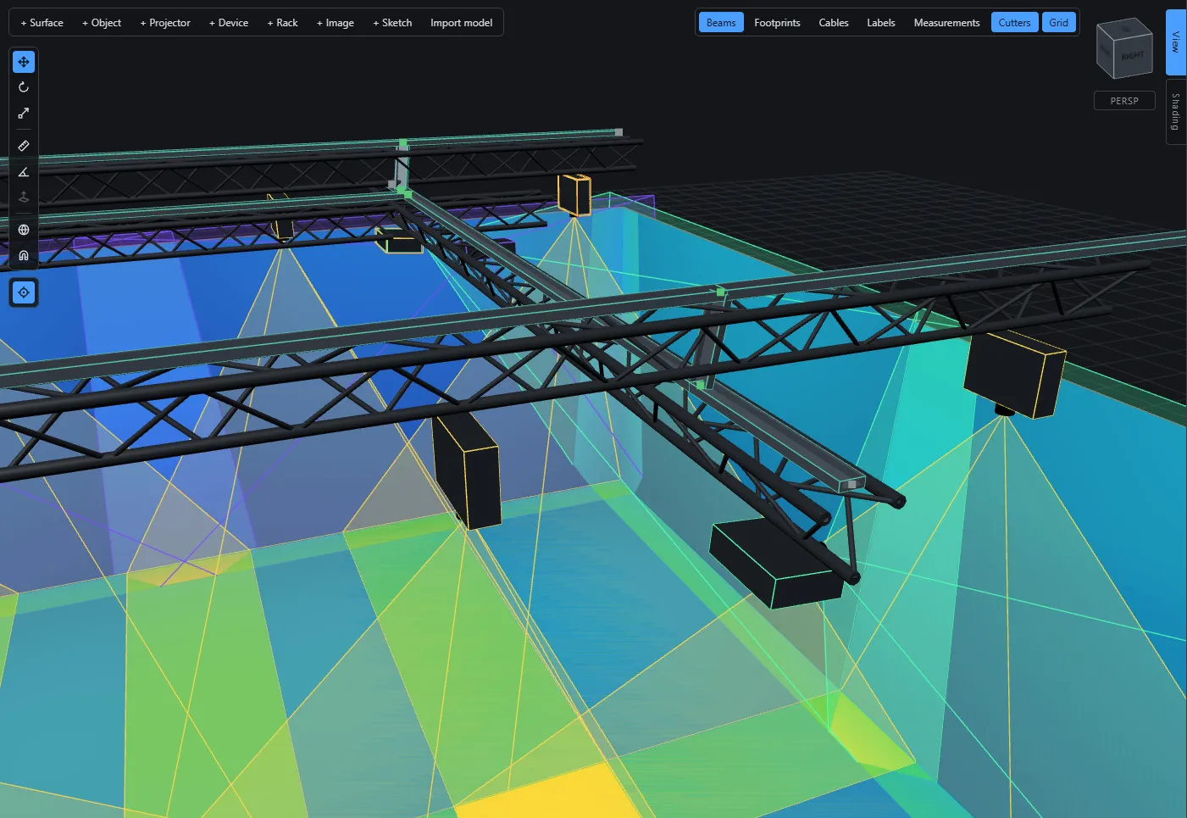Add a new Image
The height and width of the screenshot is (818, 1187).
(x=336, y=23)
